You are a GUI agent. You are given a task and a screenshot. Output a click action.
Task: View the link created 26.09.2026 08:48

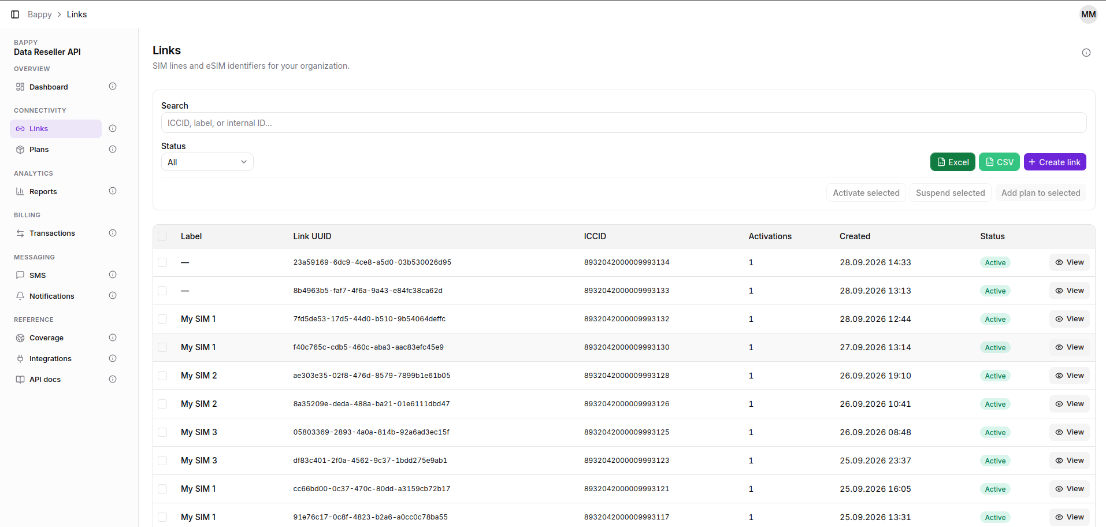[1069, 432]
